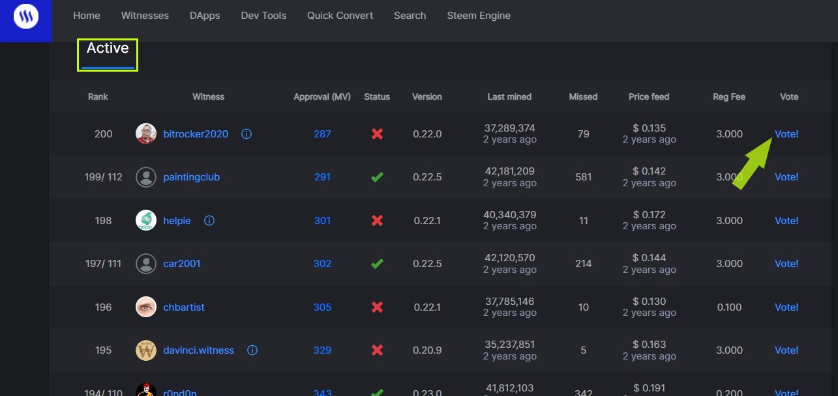This screenshot has height=396, width=838.
Task: Click the Price feed column header
Action: (649, 97)
